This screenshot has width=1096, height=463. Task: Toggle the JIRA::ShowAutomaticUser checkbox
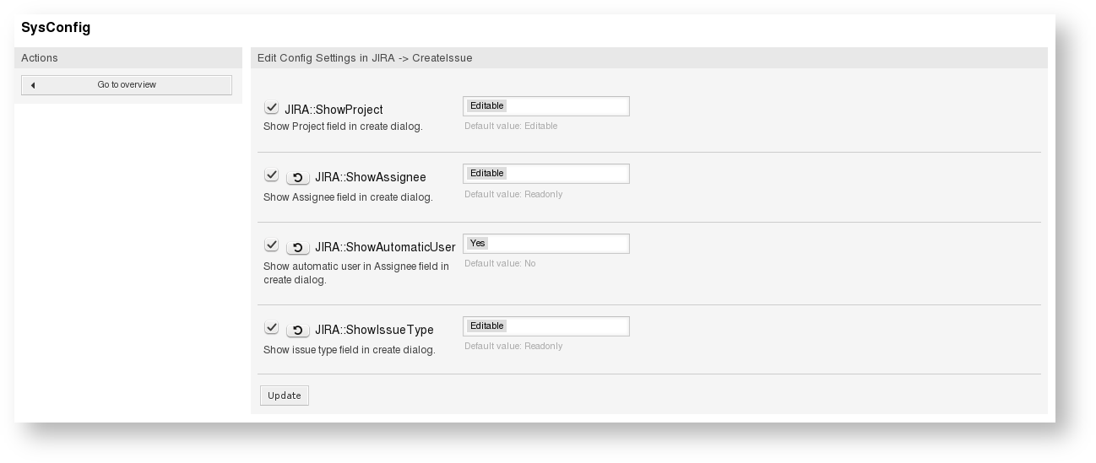271,245
